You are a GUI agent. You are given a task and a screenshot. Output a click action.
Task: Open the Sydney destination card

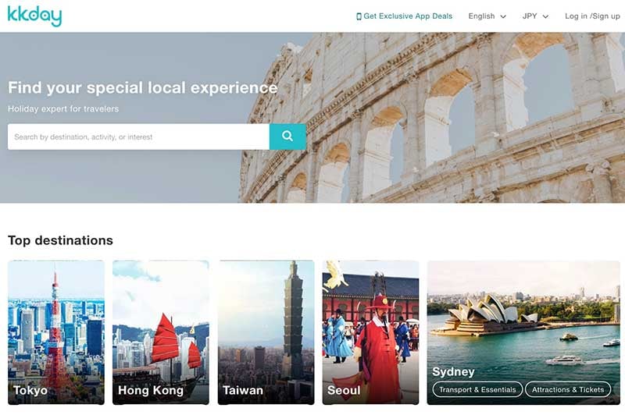click(523, 332)
